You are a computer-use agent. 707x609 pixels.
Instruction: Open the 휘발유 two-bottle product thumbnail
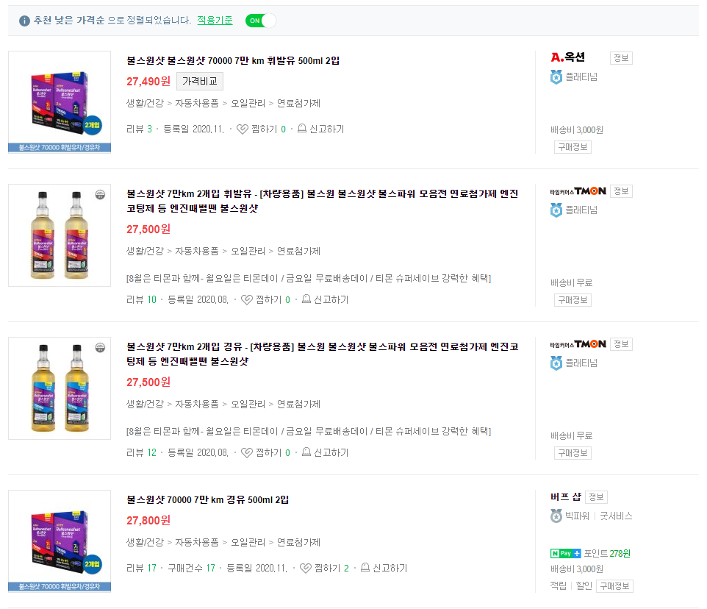click(x=60, y=235)
